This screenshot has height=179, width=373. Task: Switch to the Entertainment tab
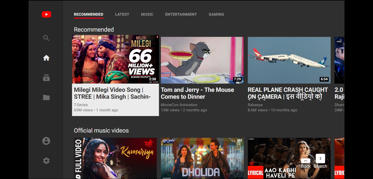tap(181, 14)
